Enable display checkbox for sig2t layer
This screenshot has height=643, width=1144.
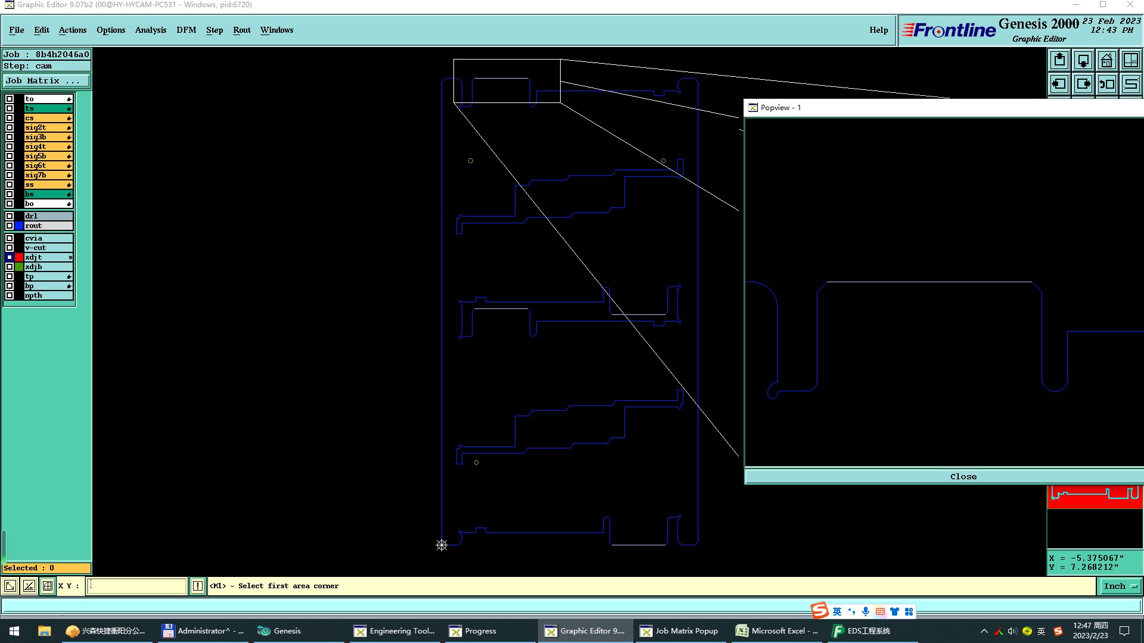point(10,127)
